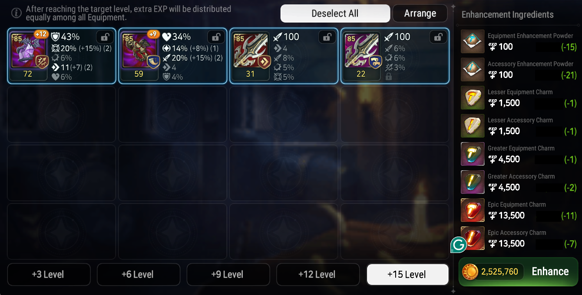Choose the Lesser Equipment Charm icon

point(473,98)
